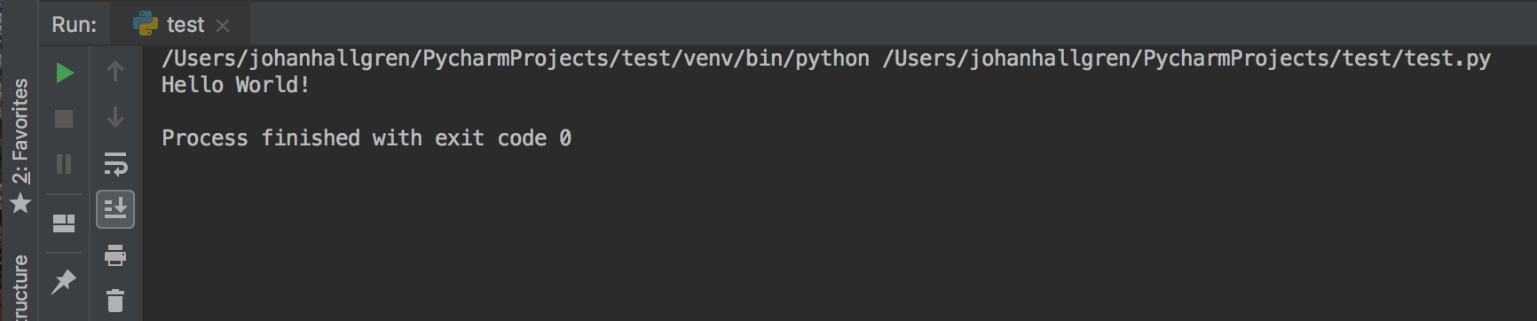Click the Process finished exit code line

[x=367, y=138]
